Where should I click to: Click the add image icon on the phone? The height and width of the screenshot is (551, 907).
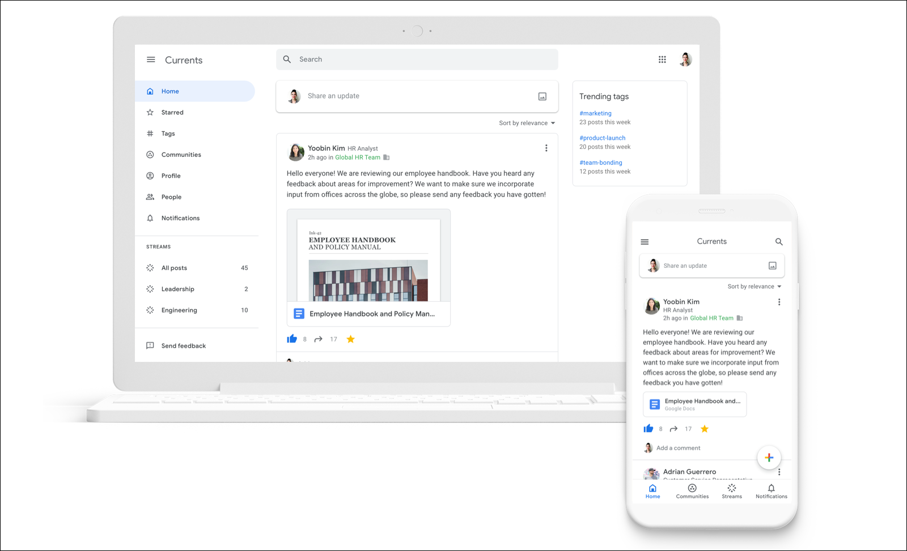[x=772, y=266]
